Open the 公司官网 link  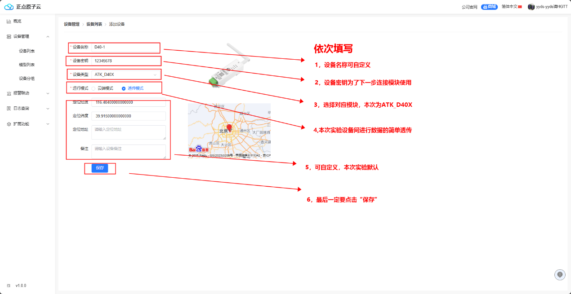click(469, 7)
